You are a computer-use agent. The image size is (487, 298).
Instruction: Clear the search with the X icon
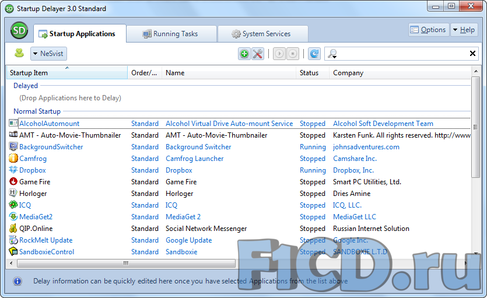(x=472, y=54)
